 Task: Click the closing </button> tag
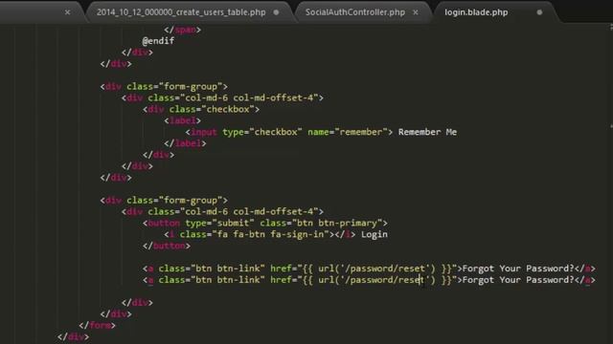pos(167,246)
